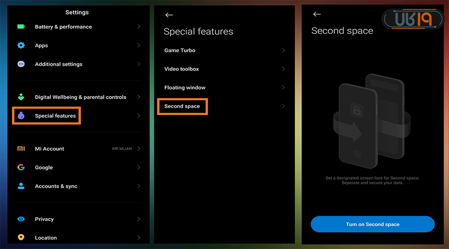Tap the yellow Location pin icon
Screen dimensions: 449x249
(21, 238)
